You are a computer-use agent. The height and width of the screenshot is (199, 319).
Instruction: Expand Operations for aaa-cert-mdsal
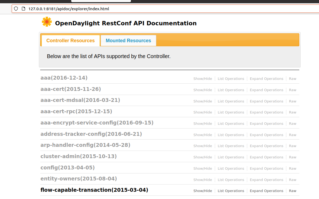click(267, 101)
